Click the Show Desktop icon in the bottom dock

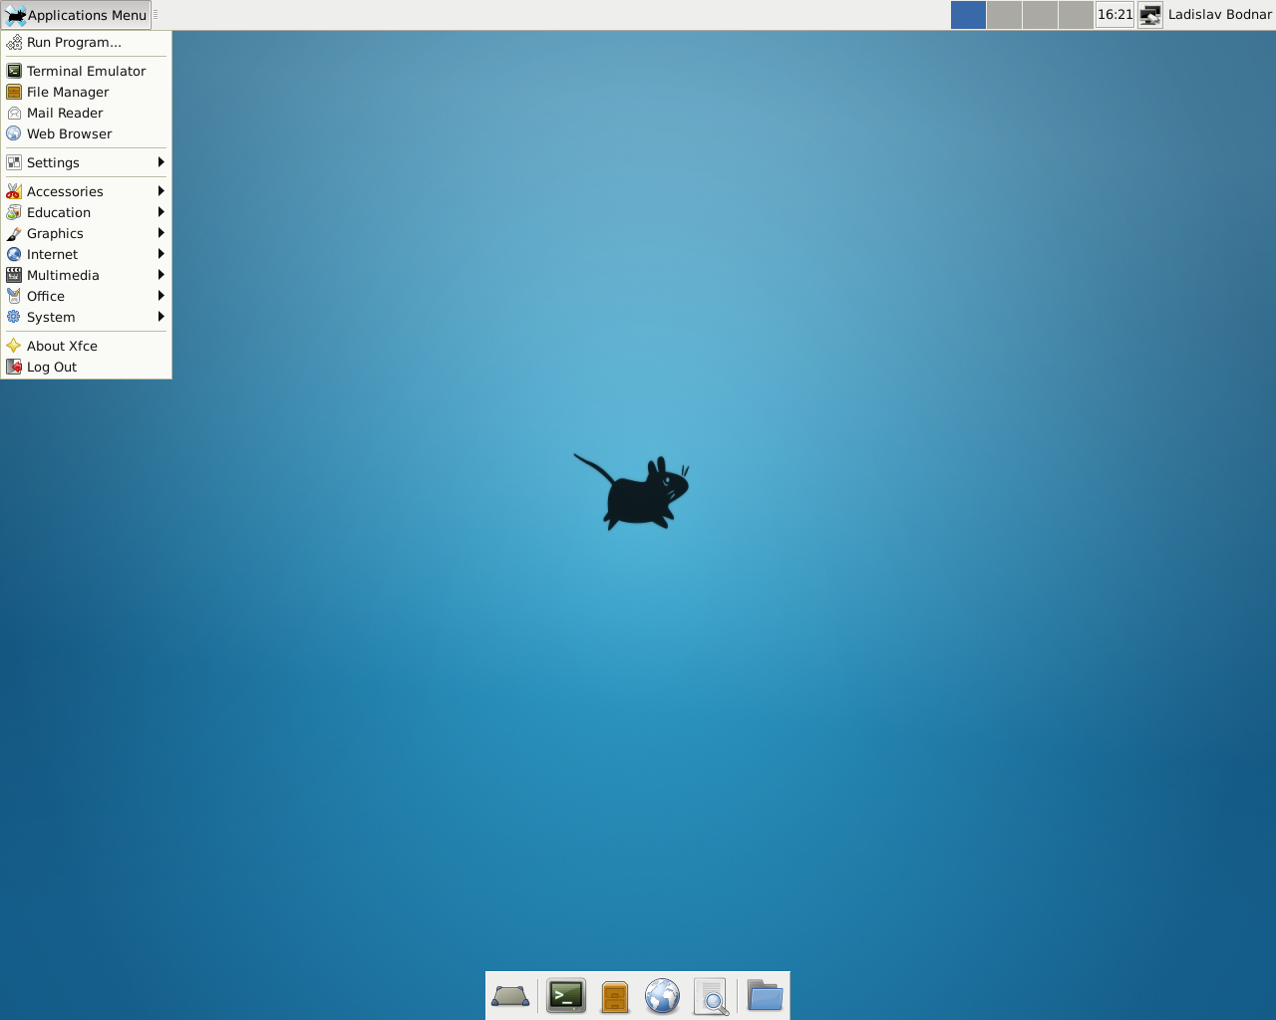click(x=510, y=996)
